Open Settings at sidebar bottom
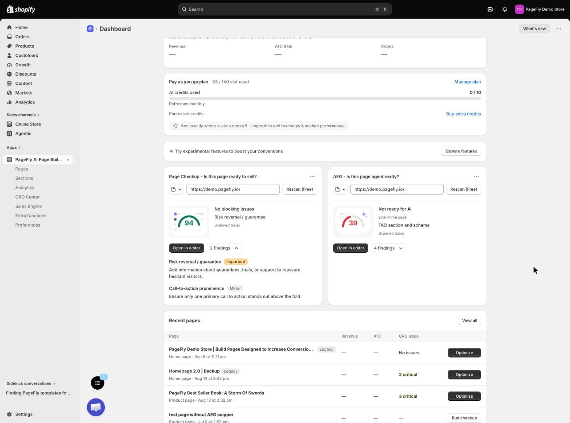 click(x=24, y=414)
